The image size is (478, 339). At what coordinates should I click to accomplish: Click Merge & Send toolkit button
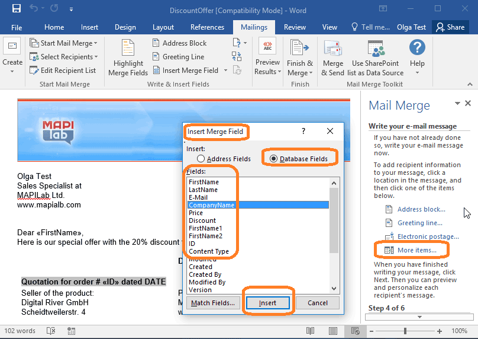pyautogui.click(x=332, y=57)
